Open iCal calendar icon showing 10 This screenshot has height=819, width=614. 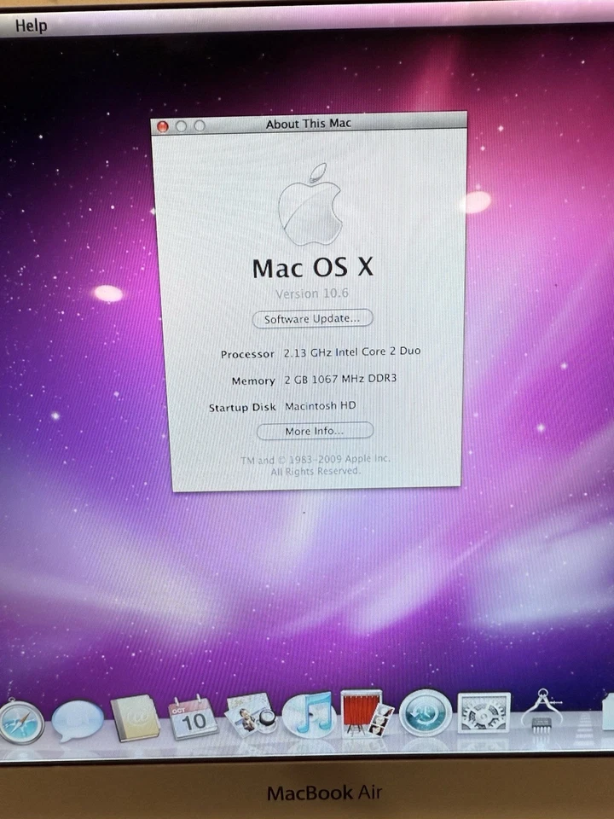pos(193,717)
